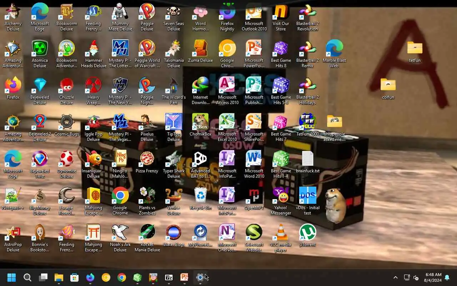Launch TipTop Deluxe from the desktop

point(174,128)
